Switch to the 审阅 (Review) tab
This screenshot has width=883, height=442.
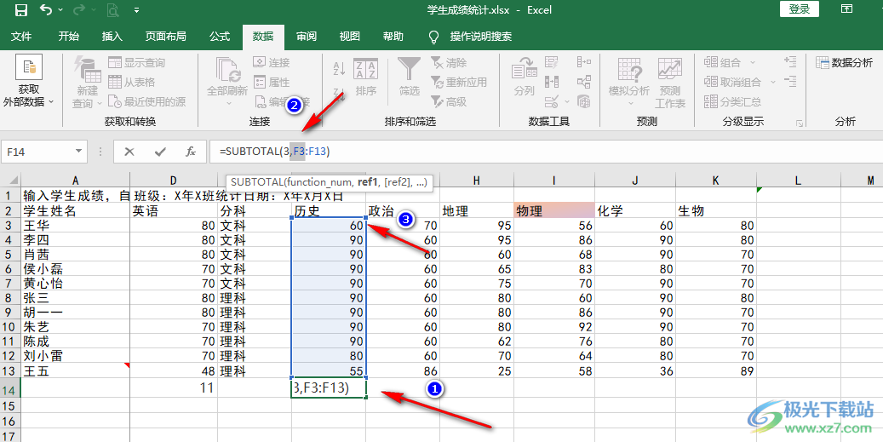point(307,36)
